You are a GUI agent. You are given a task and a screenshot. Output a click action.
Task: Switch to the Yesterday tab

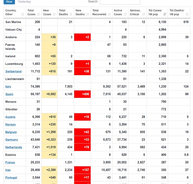tap(24, 2)
